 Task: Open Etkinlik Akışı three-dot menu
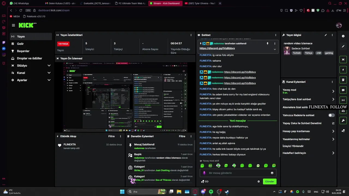click(x=121, y=136)
